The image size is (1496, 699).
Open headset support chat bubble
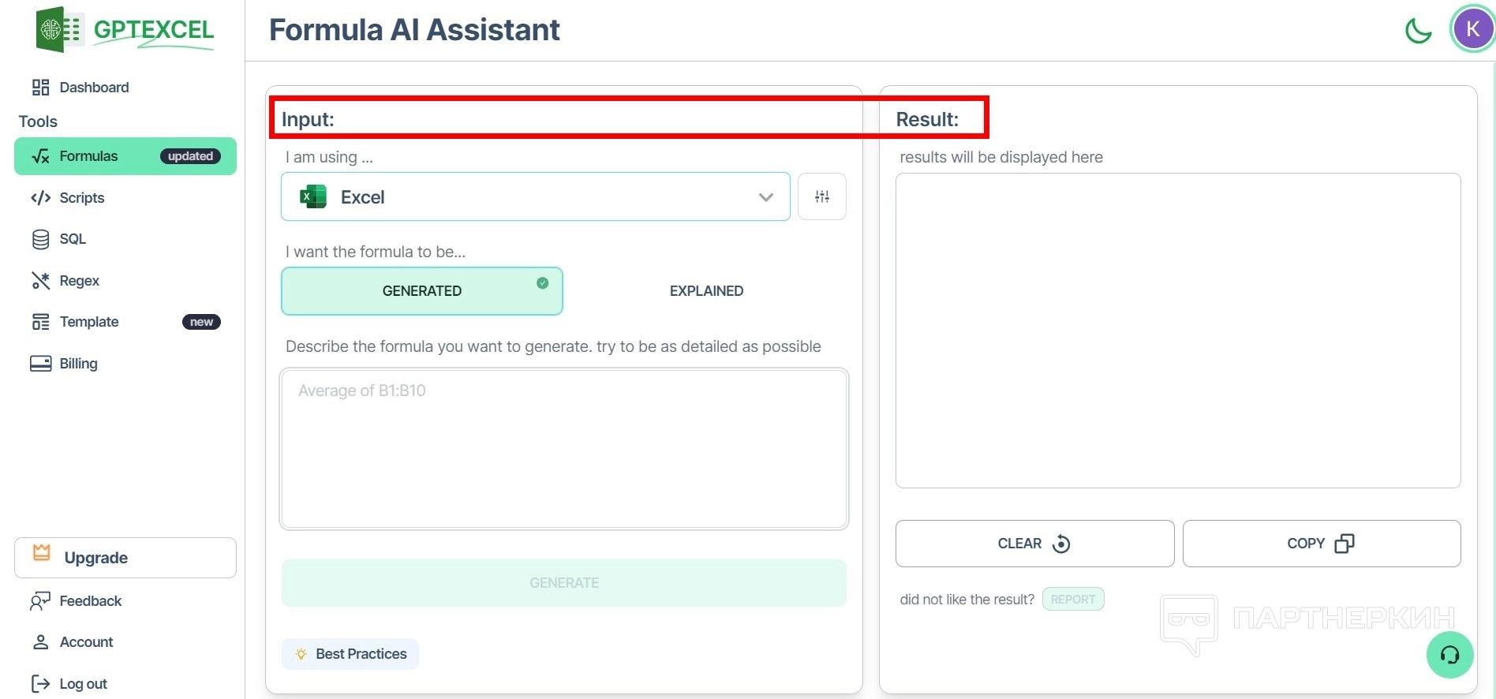click(x=1449, y=655)
